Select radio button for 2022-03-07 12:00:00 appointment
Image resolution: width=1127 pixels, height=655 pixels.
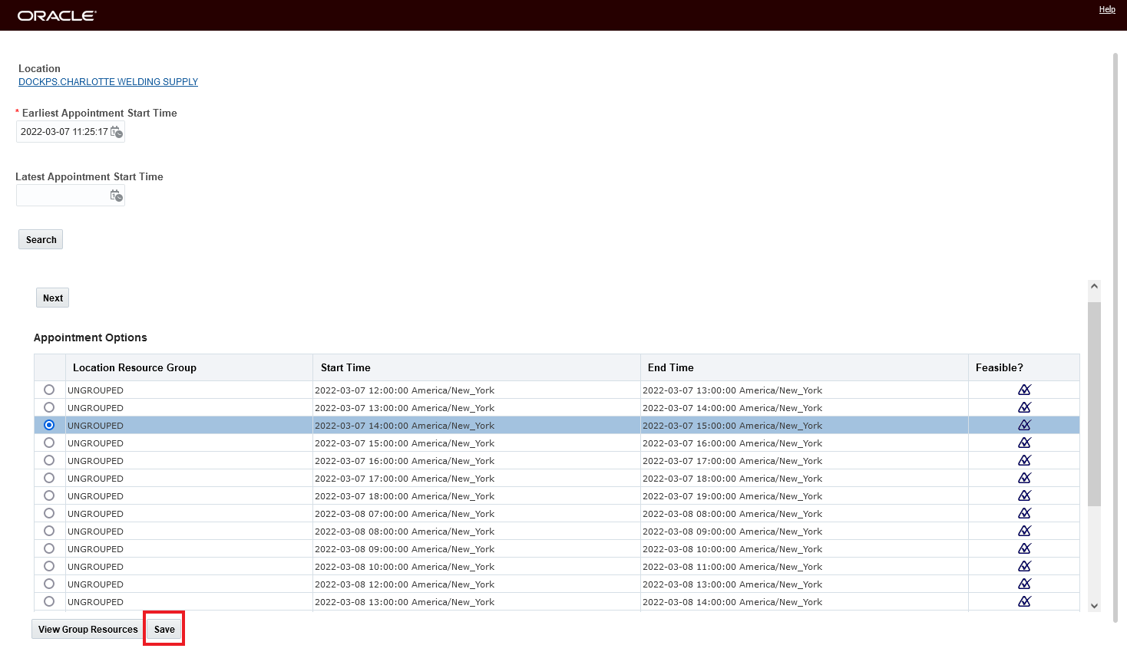pyautogui.click(x=49, y=390)
